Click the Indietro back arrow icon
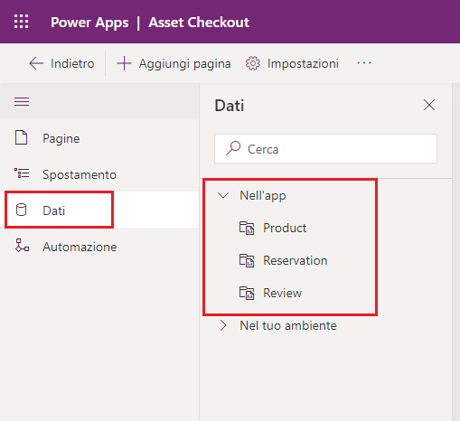The width and height of the screenshot is (460, 421). (36, 63)
